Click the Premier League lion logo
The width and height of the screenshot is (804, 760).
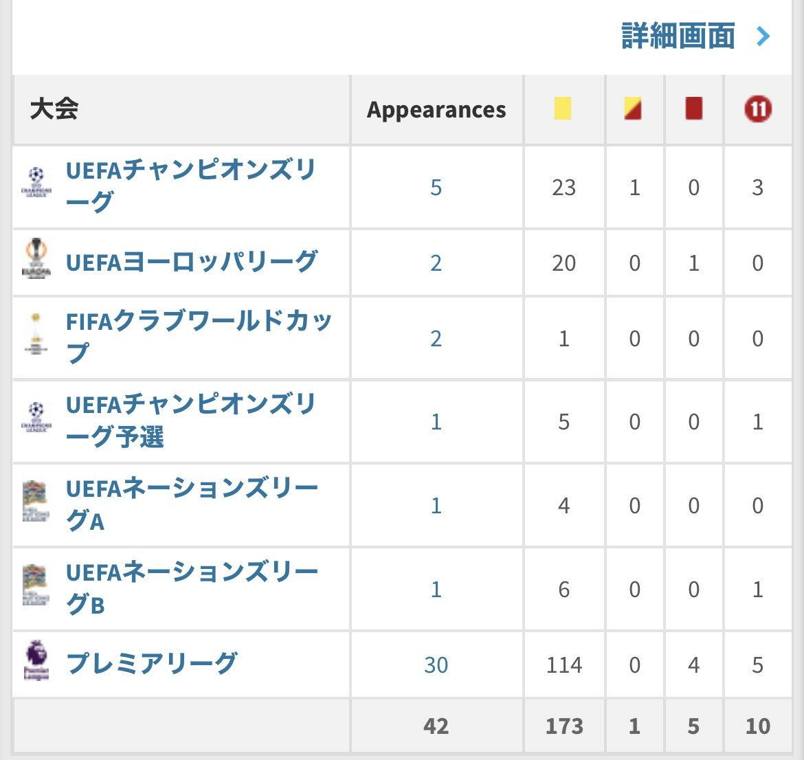pyautogui.click(x=36, y=660)
